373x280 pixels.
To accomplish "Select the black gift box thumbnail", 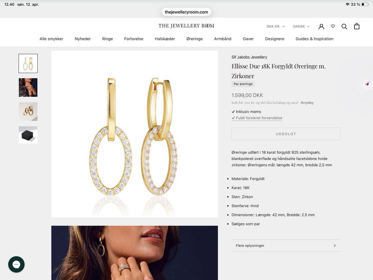I will coord(28,135).
